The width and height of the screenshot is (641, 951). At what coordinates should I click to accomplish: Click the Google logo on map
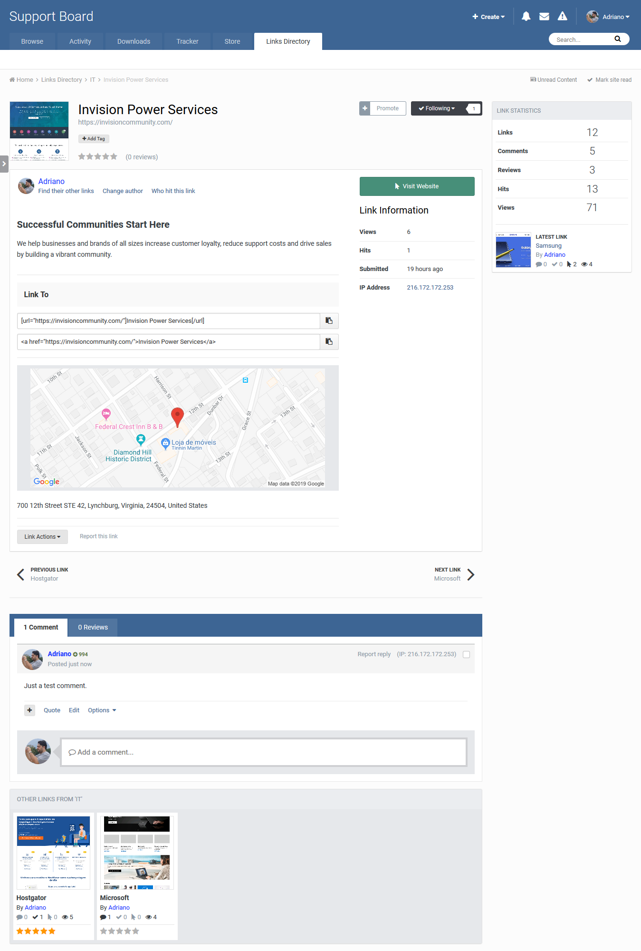tap(47, 481)
